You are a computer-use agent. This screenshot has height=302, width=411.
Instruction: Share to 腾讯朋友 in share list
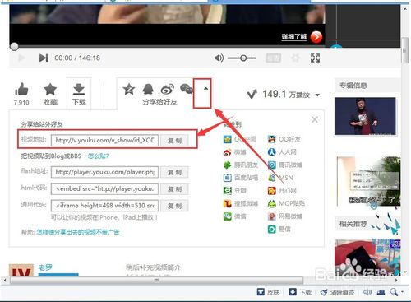pyautogui.click(x=241, y=165)
